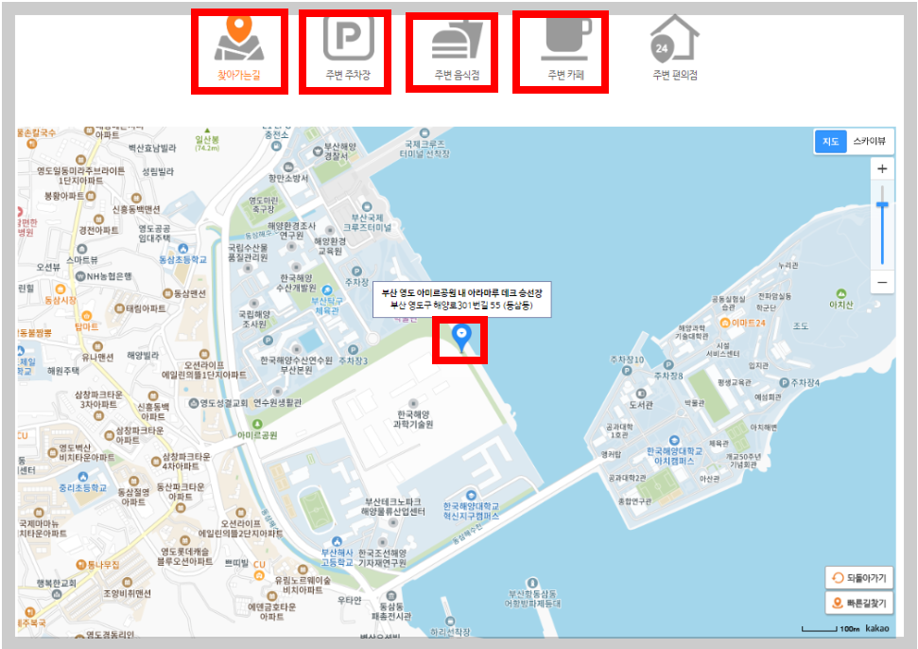Click the 주차장8 parking icon
Viewport: 918px width, 649px height.
pyautogui.click(x=668, y=365)
